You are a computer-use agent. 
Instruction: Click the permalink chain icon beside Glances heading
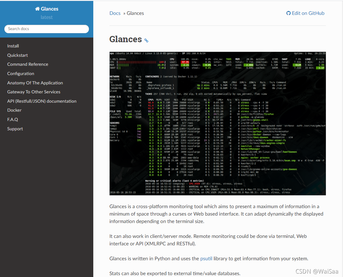point(146,40)
